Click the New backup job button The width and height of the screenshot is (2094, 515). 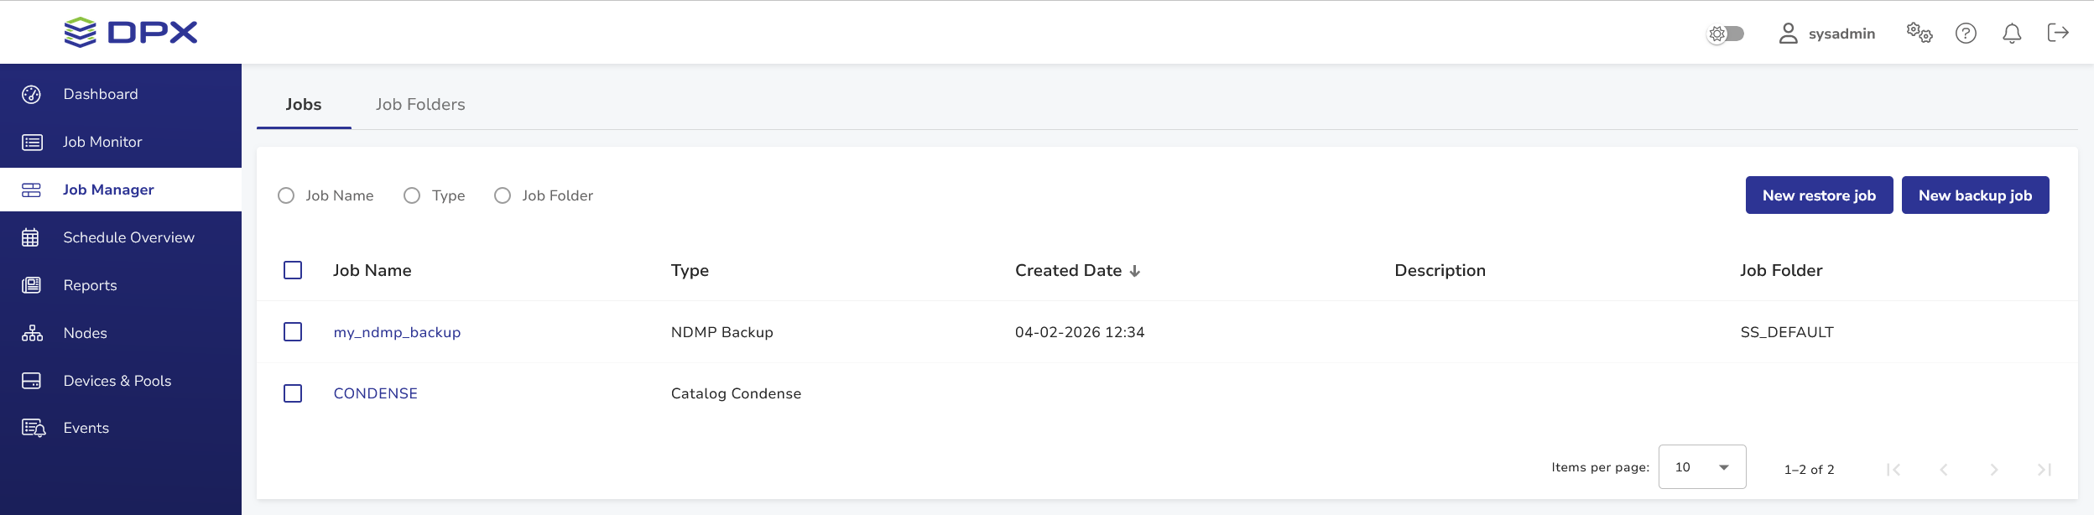click(1975, 195)
